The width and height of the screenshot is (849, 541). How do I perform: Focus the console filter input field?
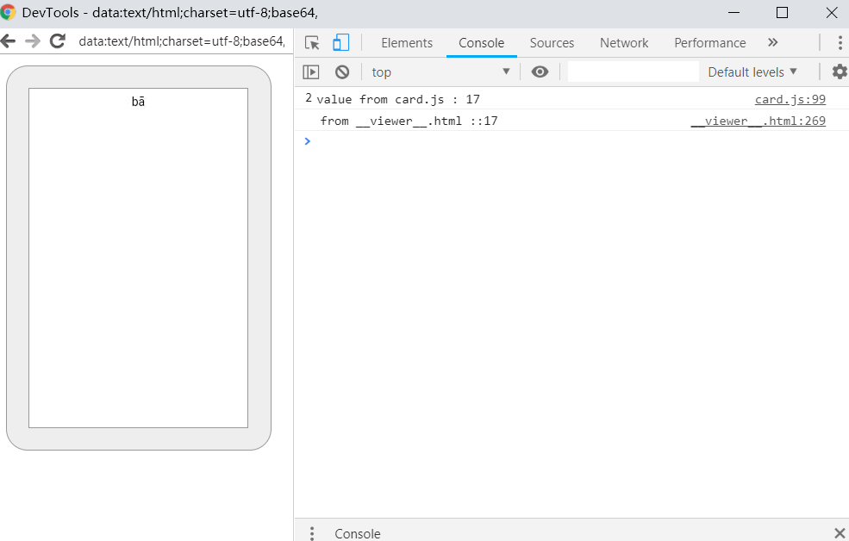click(633, 72)
